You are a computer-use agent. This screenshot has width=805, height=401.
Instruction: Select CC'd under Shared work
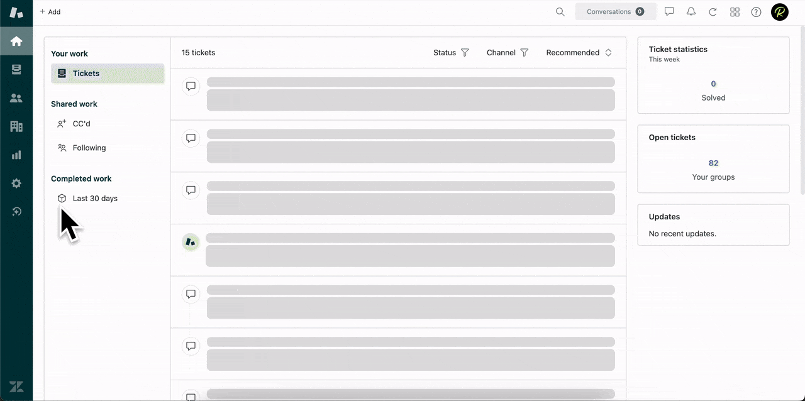pyautogui.click(x=81, y=124)
